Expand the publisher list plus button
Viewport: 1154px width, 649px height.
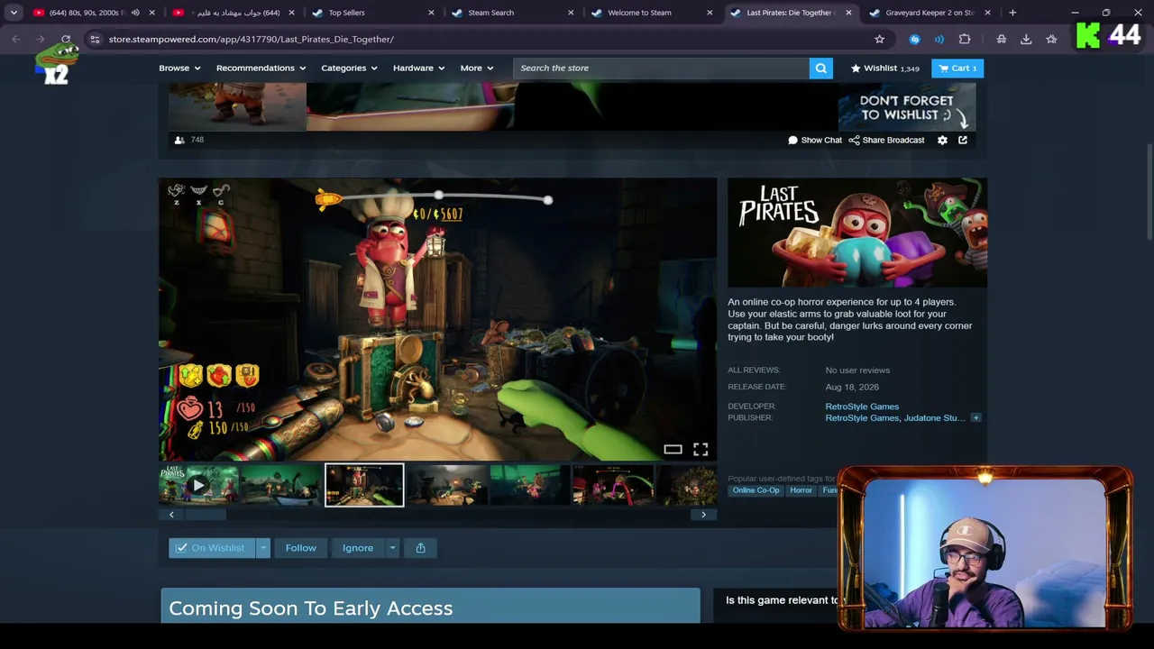975,418
